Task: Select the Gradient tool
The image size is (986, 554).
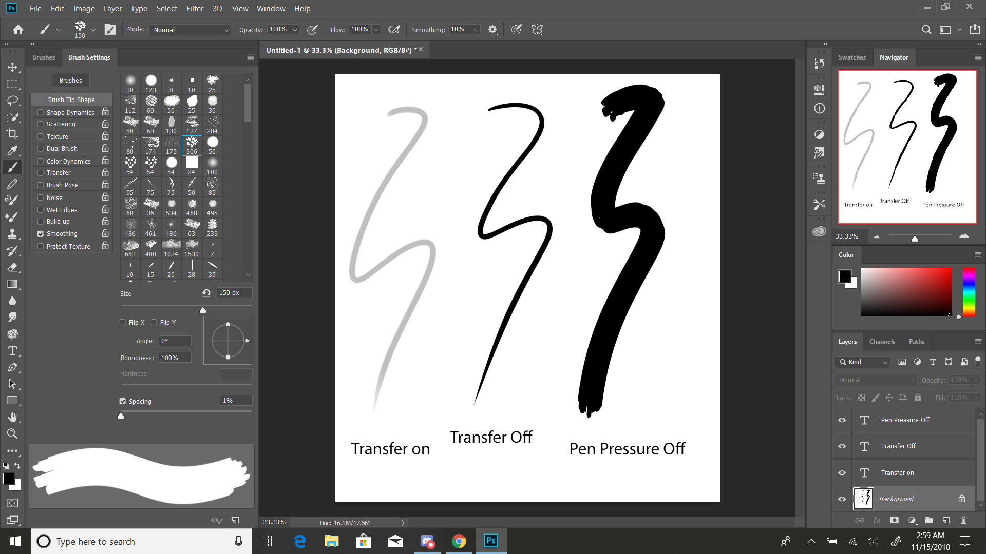Action: 12,284
